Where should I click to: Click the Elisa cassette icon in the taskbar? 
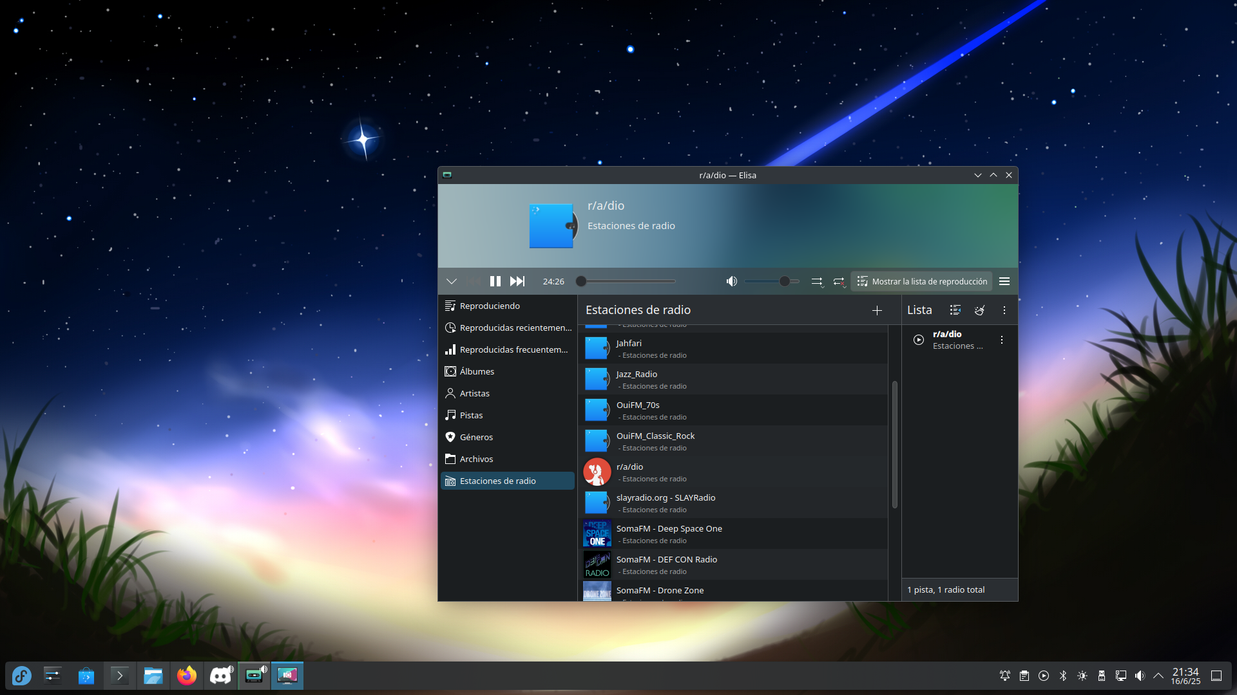(254, 676)
